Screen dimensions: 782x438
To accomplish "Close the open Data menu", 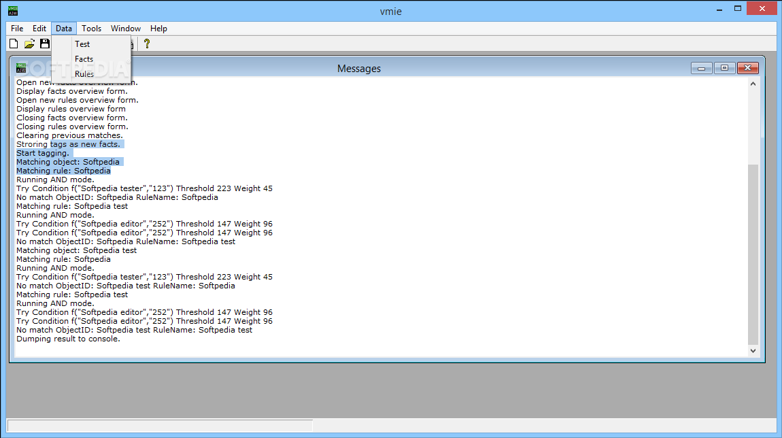I will (x=63, y=29).
